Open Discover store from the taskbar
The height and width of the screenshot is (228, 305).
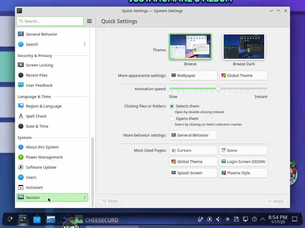(37, 219)
